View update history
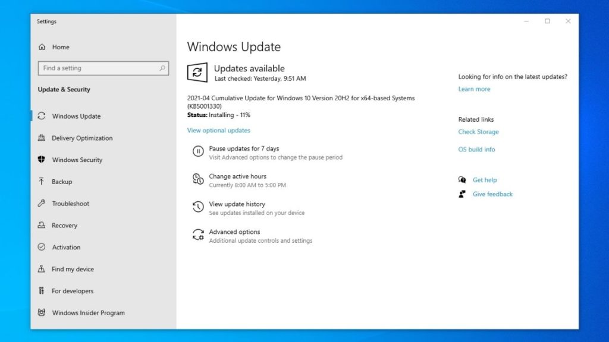Screen dimensions: 609x342 [x=237, y=204]
